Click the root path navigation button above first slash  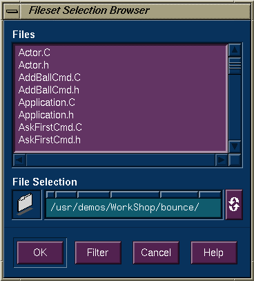50,194
